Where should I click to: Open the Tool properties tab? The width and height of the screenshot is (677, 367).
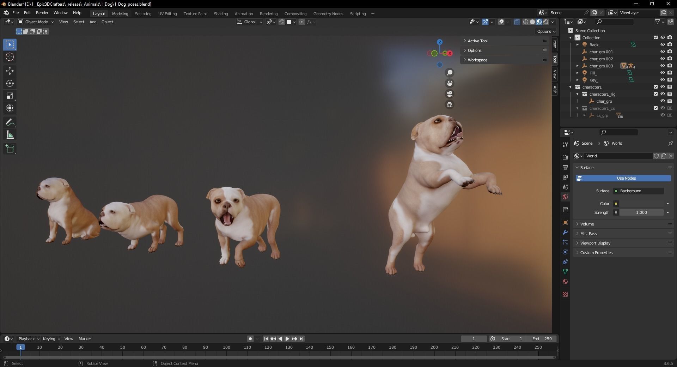(565, 144)
